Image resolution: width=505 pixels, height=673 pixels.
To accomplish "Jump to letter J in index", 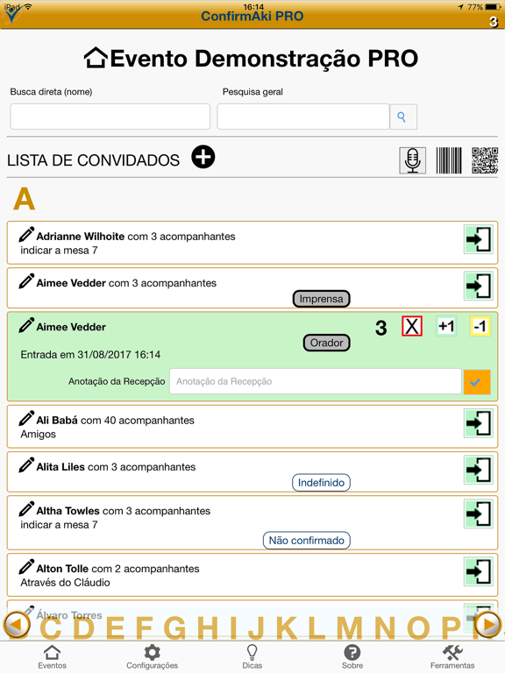I will (256, 628).
